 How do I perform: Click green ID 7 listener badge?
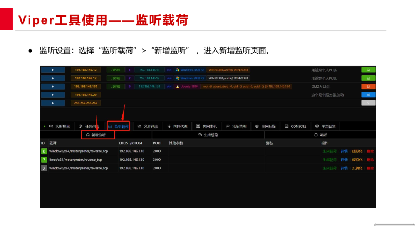tap(44, 160)
